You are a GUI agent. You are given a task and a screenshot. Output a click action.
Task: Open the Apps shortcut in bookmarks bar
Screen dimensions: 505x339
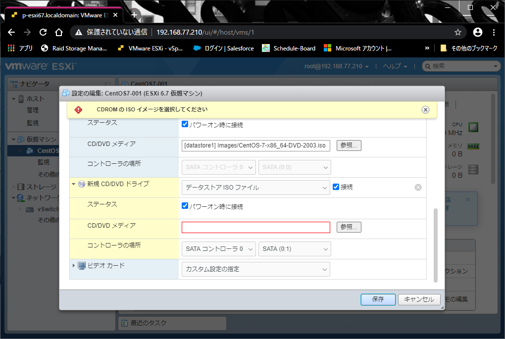[20, 48]
